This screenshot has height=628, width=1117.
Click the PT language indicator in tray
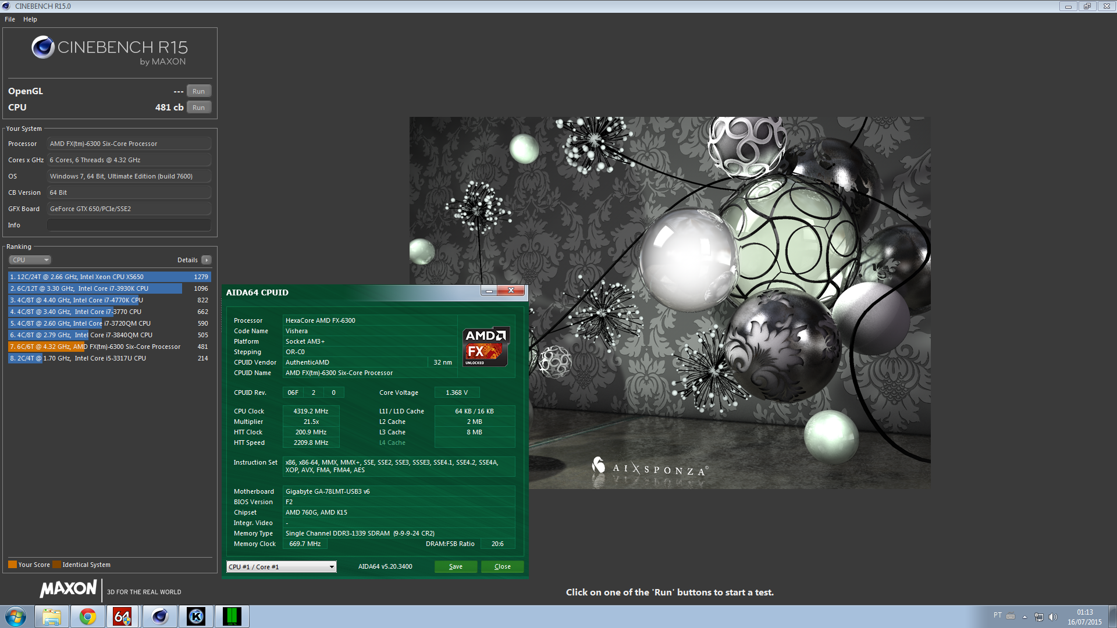point(998,615)
